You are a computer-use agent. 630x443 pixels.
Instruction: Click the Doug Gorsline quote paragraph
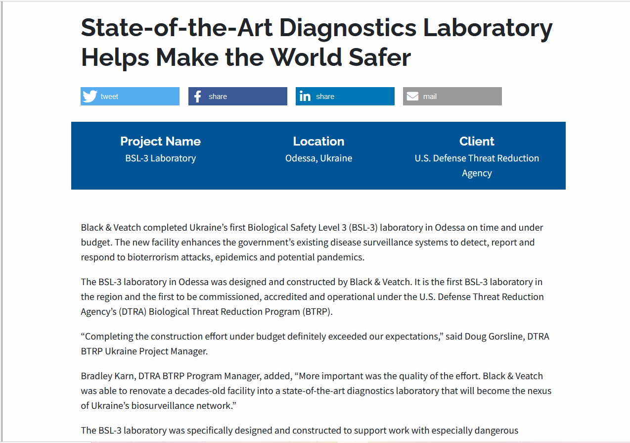coord(315,344)
